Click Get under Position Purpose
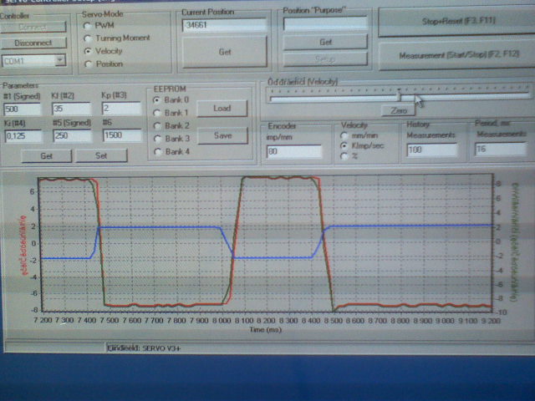This screenshot has height=401, width=535. (x=325, y=42)
